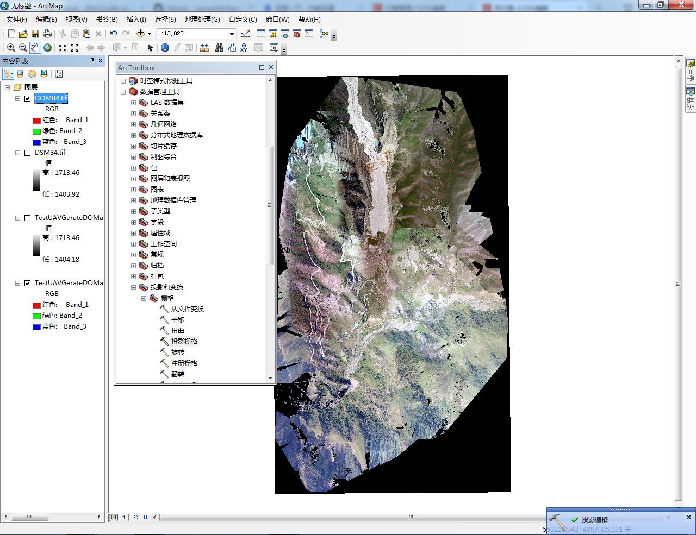Viewport: 696px width, 535px height.
Task: Open the Find binoculars tool
Action: coord(219,48)
